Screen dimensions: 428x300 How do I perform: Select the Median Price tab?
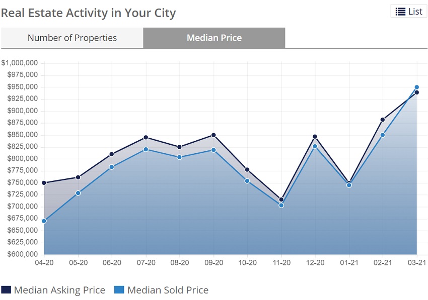point(214,38)
